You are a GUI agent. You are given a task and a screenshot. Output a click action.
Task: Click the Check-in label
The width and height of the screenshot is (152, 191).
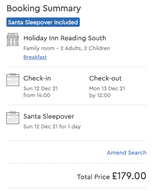[37, 78]
